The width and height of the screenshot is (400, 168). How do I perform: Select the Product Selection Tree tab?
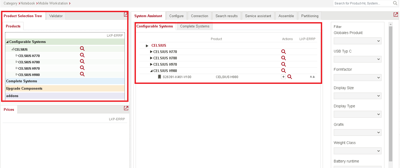(23, 16)
